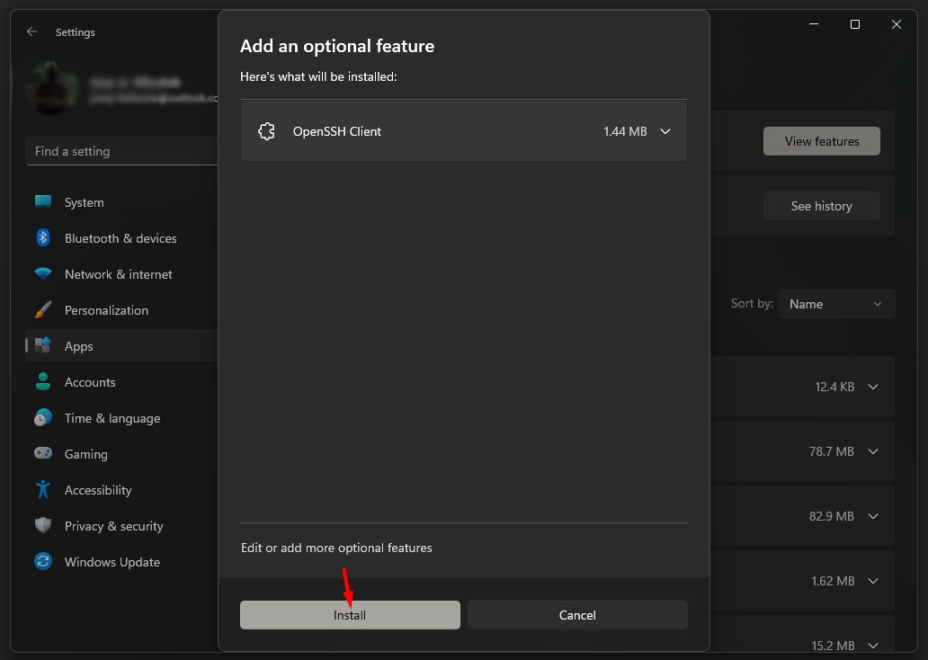The height and width of the screenshot is (660, 928).
Task: Open Edit or add more optional features
Action: click(336, 548)
